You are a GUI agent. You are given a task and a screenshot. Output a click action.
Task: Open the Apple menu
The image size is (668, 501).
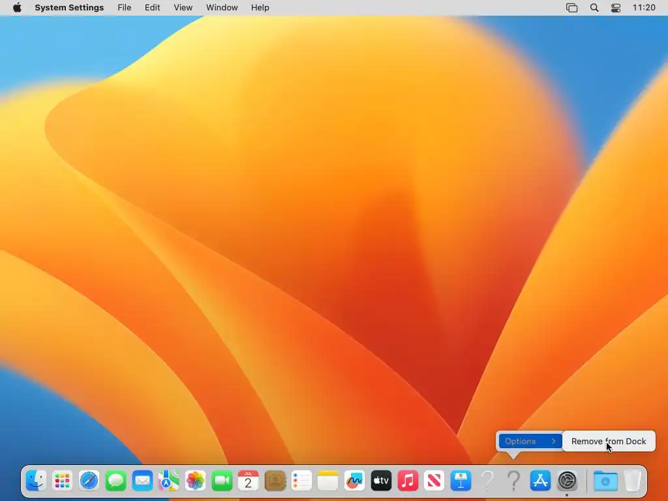[x=17, y=8]
